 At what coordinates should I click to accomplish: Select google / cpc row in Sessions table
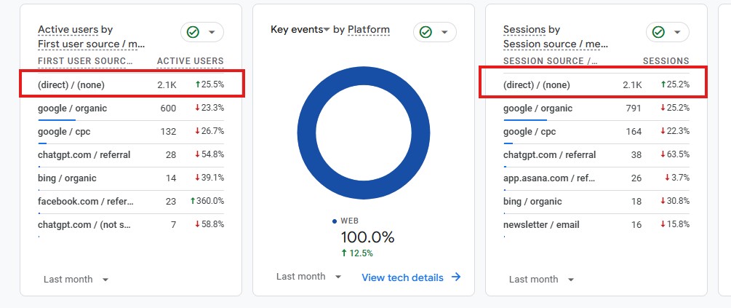tap(596, 132)
